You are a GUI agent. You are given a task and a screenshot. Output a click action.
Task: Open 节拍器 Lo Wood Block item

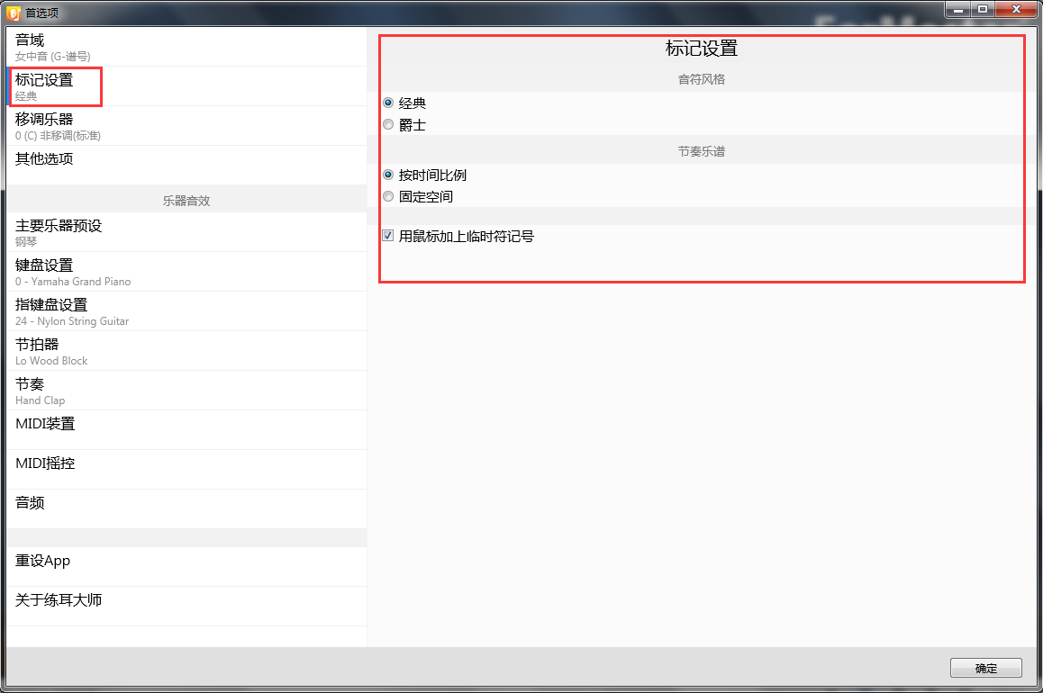186,351
